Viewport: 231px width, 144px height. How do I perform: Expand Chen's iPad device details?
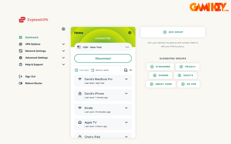click(126, 137)
